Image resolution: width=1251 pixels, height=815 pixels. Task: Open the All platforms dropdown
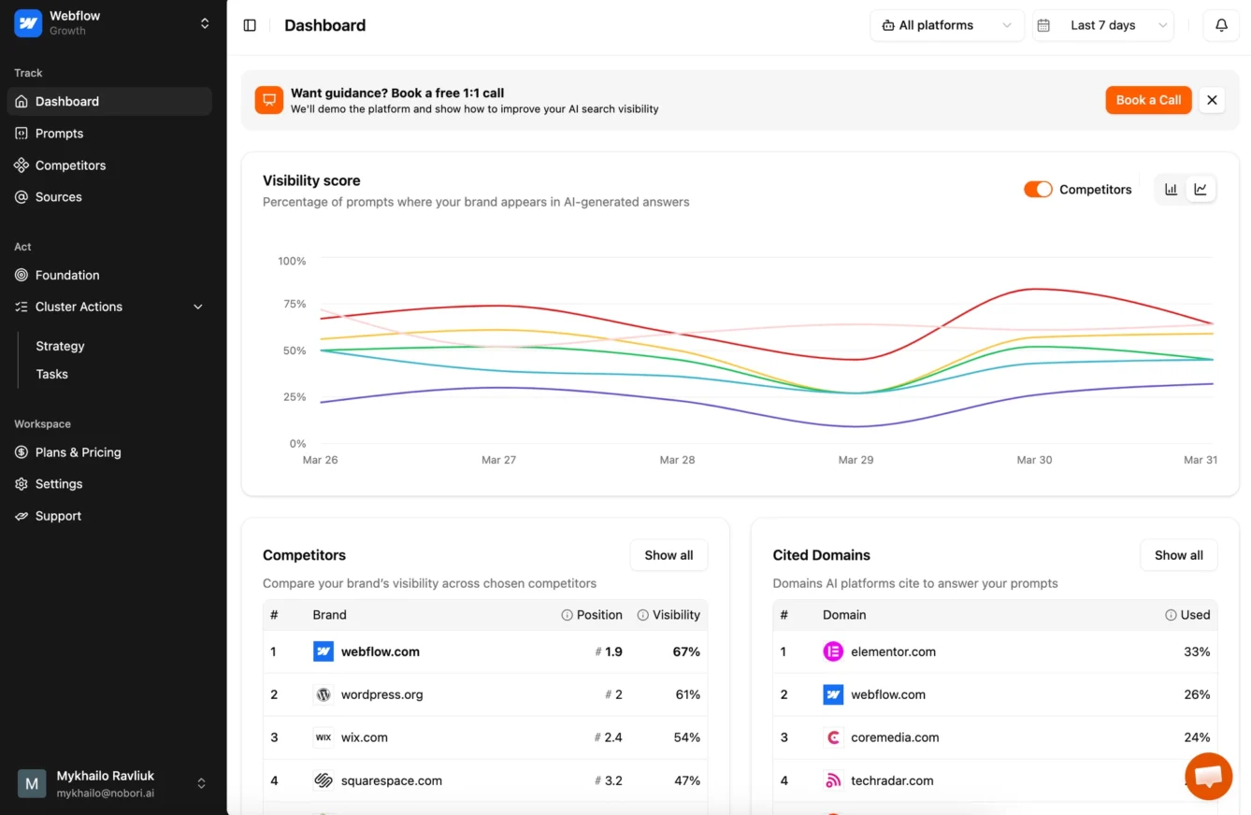(946, 25)
